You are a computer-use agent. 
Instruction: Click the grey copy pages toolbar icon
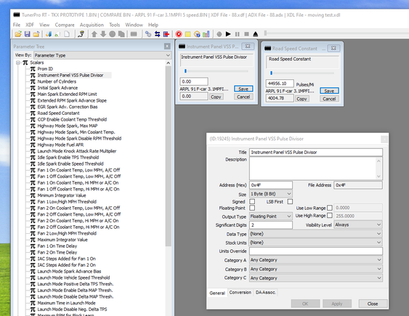121,34
